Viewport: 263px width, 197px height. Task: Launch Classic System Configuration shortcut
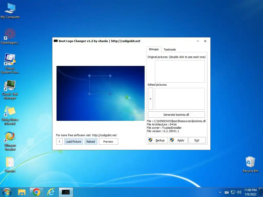[x=10, y=64]
